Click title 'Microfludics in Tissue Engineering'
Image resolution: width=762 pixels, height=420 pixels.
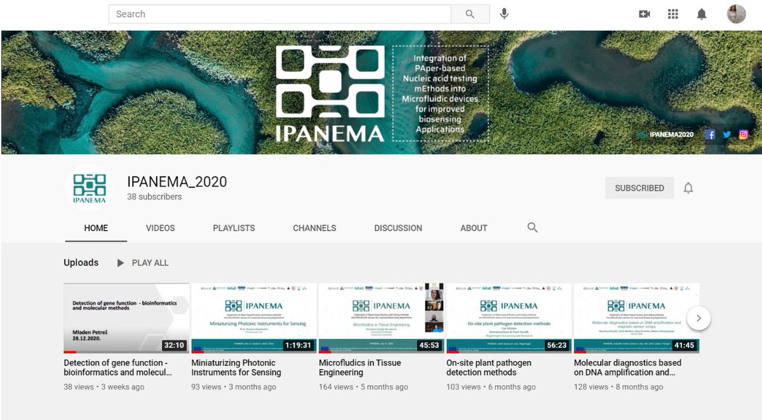[x=360, y=367]
